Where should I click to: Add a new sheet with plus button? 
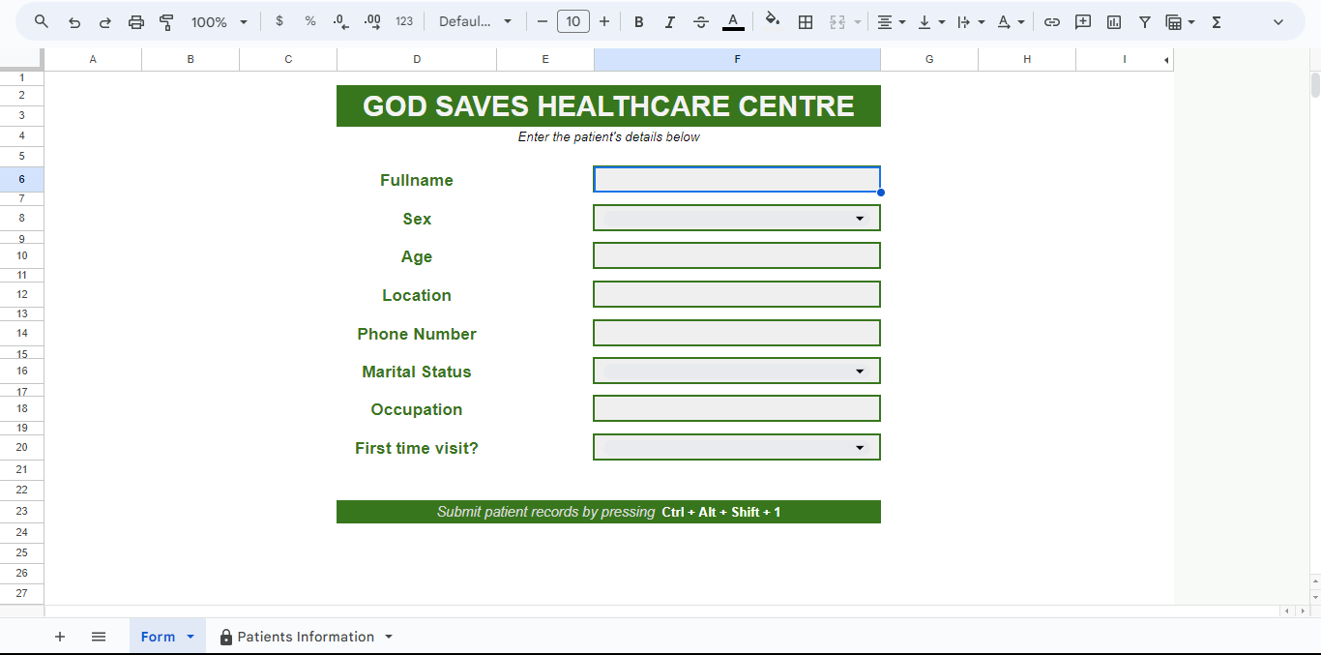click(60, 637)
